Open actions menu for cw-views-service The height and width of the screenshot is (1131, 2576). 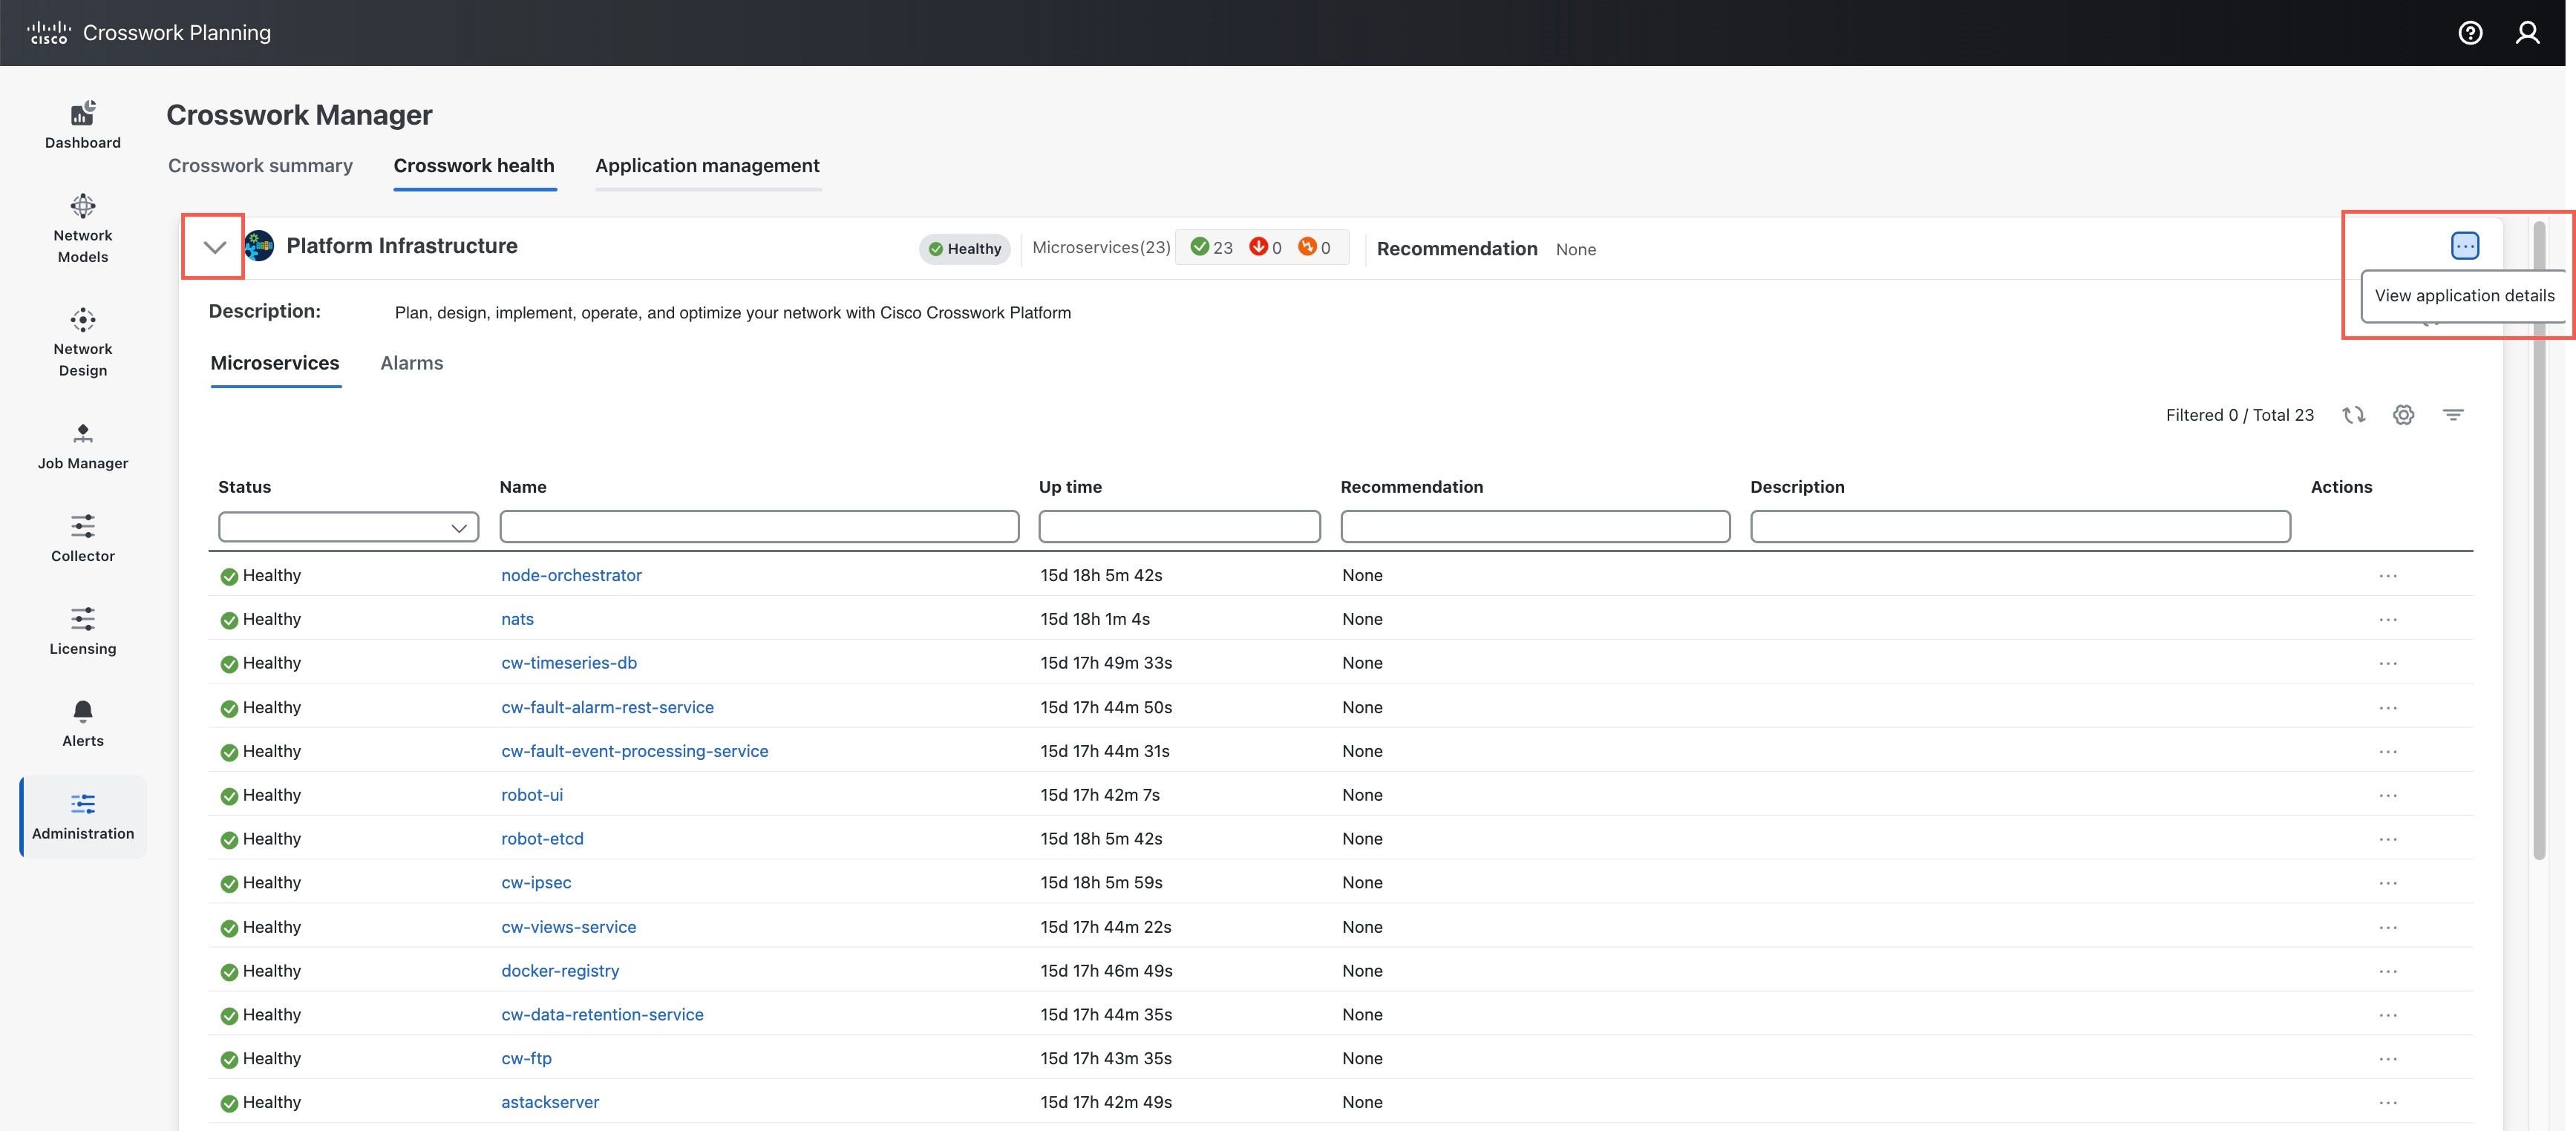(x=2388, y=928)
